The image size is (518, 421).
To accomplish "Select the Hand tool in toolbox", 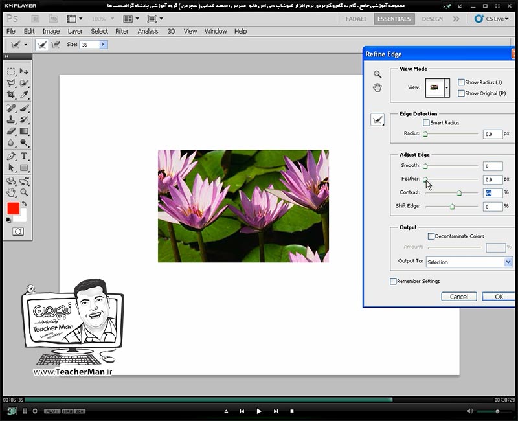I will tap(11, 192).
